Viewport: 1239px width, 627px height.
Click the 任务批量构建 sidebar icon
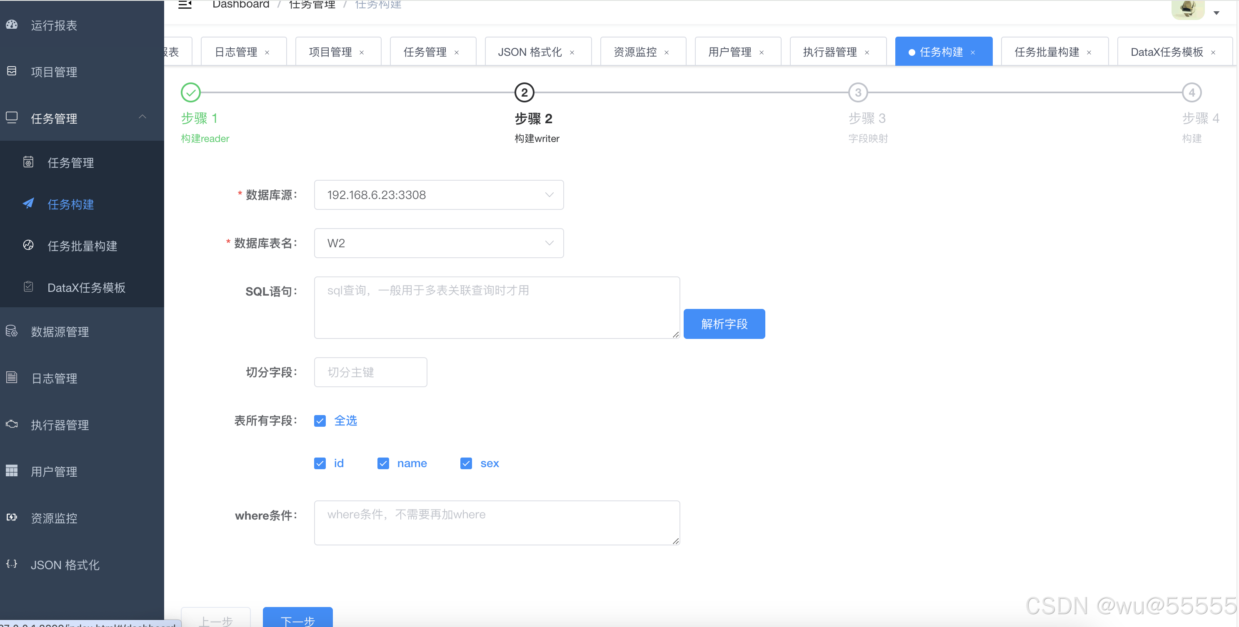tap(28, 246)
